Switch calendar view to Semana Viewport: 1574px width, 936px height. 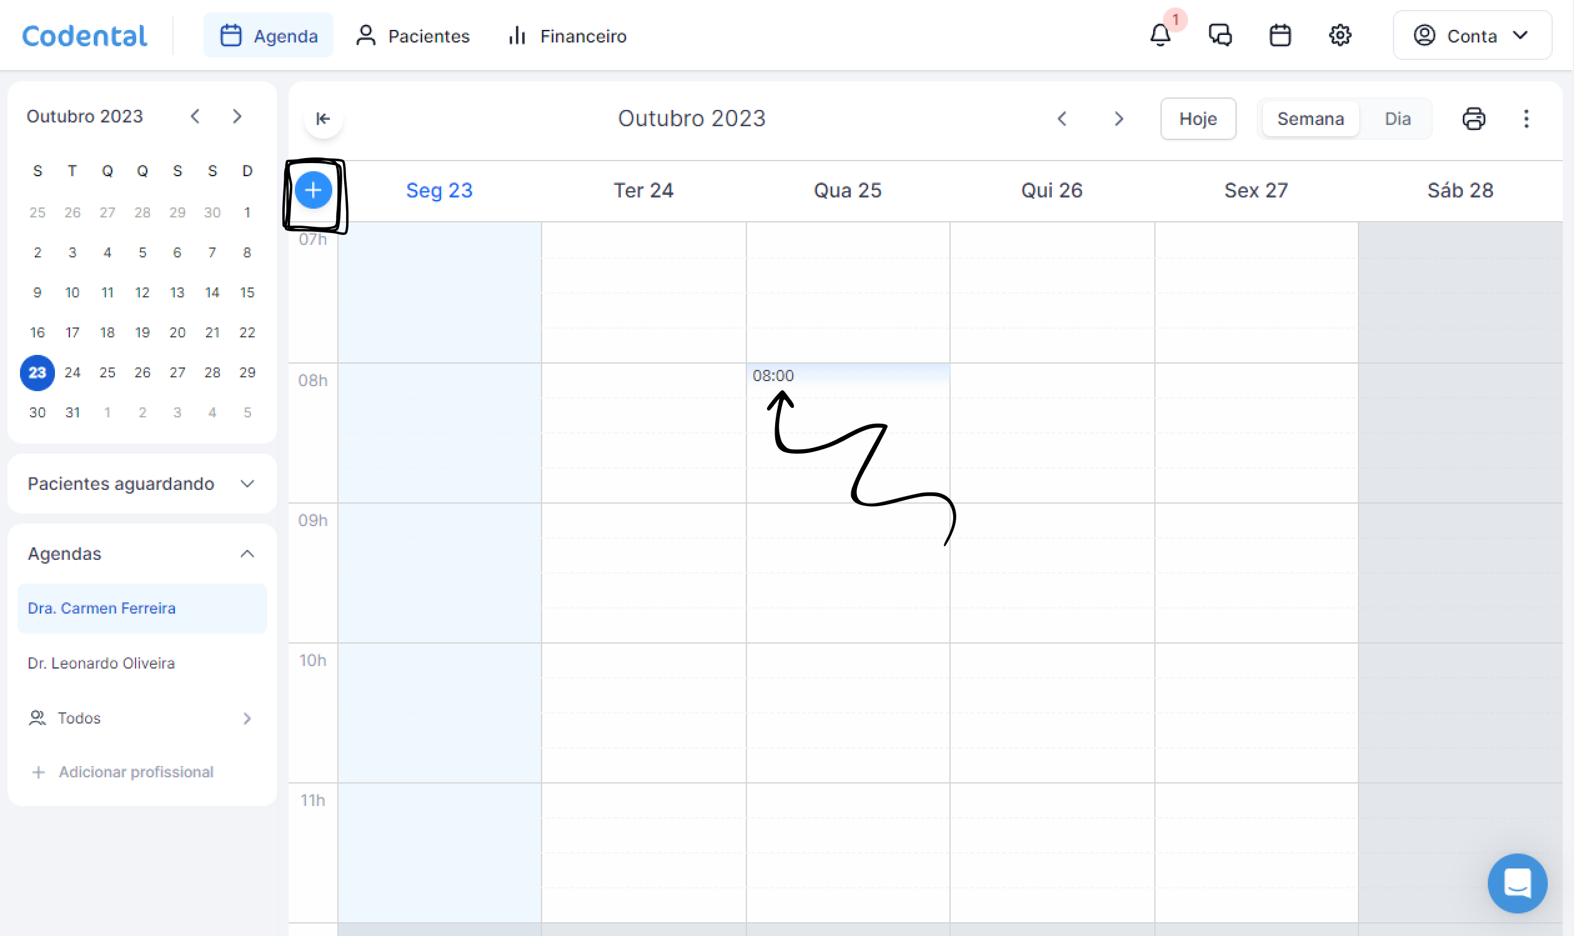click(x=1310, y=119)
